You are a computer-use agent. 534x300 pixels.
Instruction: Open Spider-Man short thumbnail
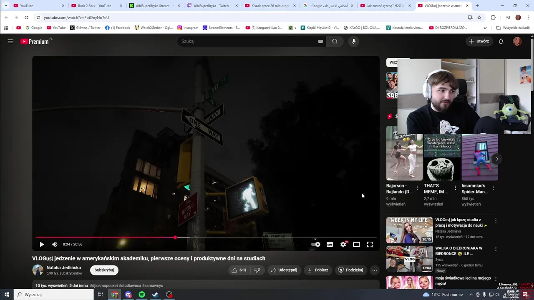(x=480, y=157)
